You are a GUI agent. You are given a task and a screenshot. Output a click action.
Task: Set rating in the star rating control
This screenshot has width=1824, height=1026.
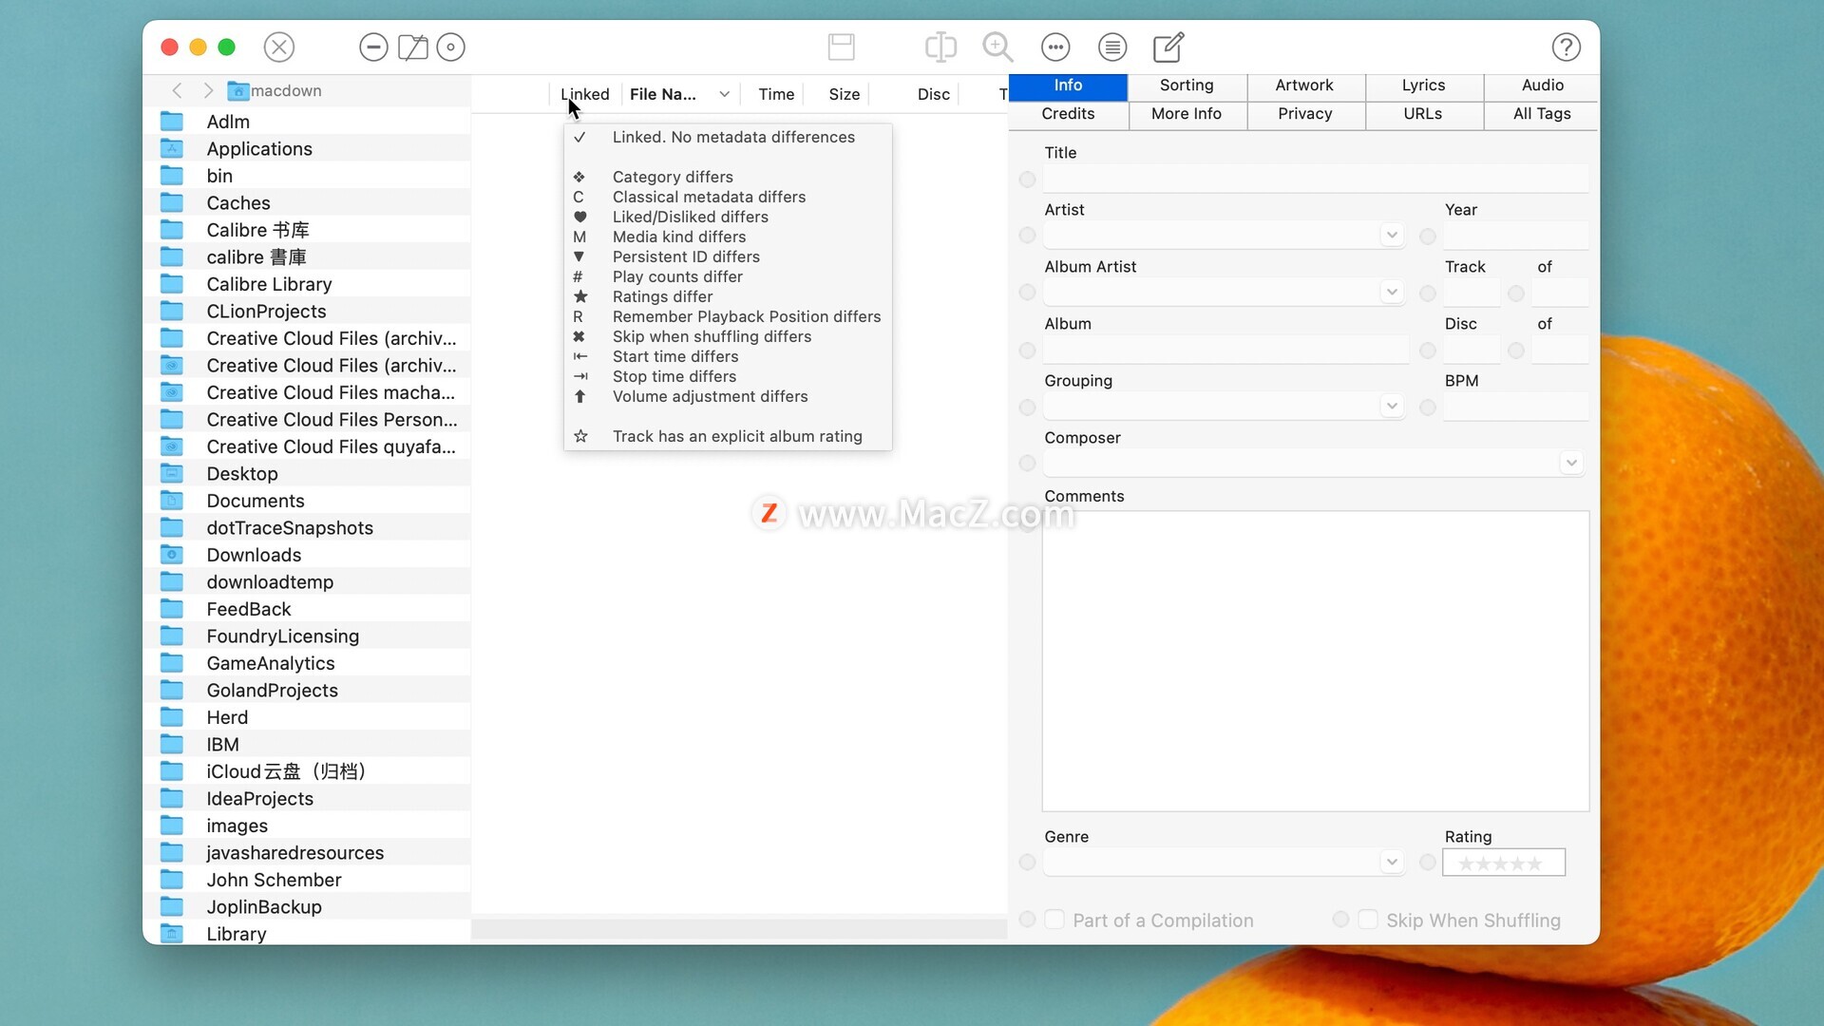point(1503,863)
